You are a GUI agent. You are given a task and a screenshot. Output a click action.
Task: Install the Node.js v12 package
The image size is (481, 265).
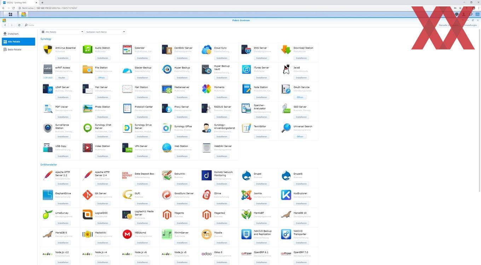point(63,262)
